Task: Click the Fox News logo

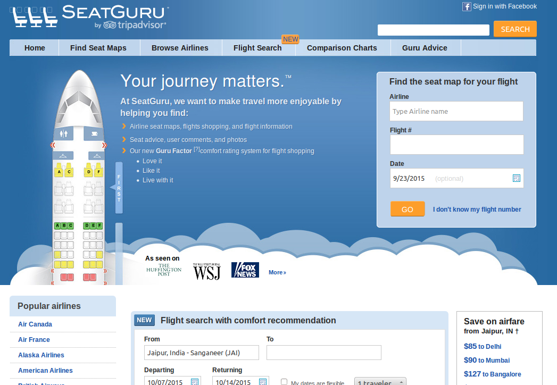Action: (x=245, y=270)
